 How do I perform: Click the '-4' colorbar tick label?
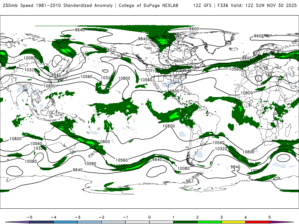pos(53,217)
